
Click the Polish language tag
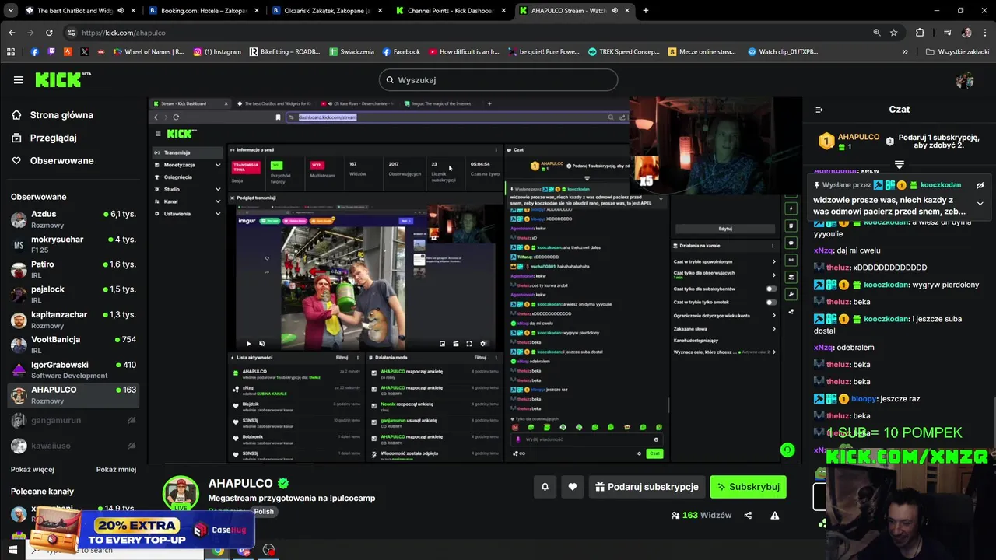[x=264, y=512]
